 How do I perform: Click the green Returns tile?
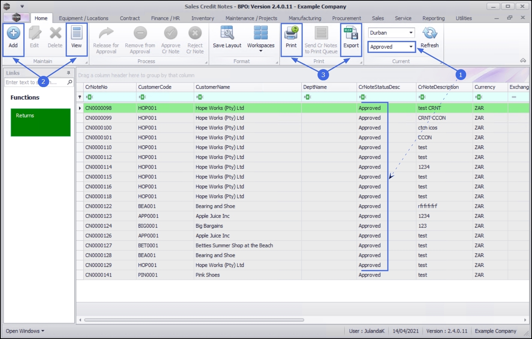pos(40,122)
